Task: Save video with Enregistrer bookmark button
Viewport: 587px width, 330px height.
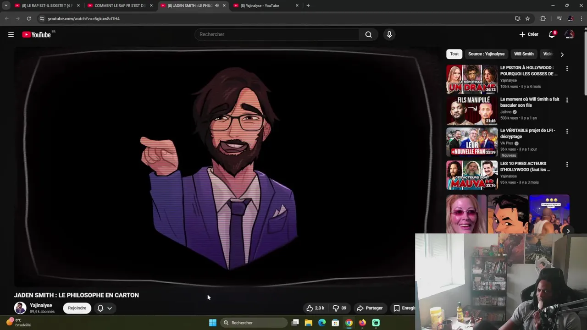Action: pyautogui.click(x=404, y=308)
